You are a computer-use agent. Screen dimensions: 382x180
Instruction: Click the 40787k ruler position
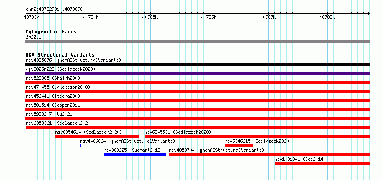(268, 17)
